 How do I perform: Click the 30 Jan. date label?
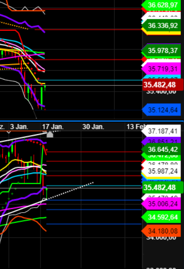coord(93,127)
